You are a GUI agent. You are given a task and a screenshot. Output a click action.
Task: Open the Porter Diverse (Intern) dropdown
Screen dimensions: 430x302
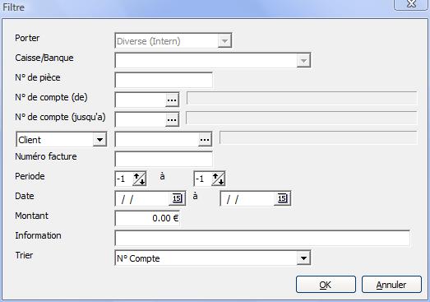pos(224,41)
